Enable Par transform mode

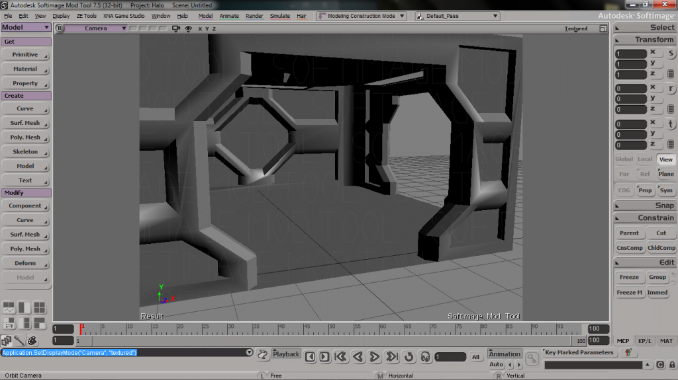point(624,174)
